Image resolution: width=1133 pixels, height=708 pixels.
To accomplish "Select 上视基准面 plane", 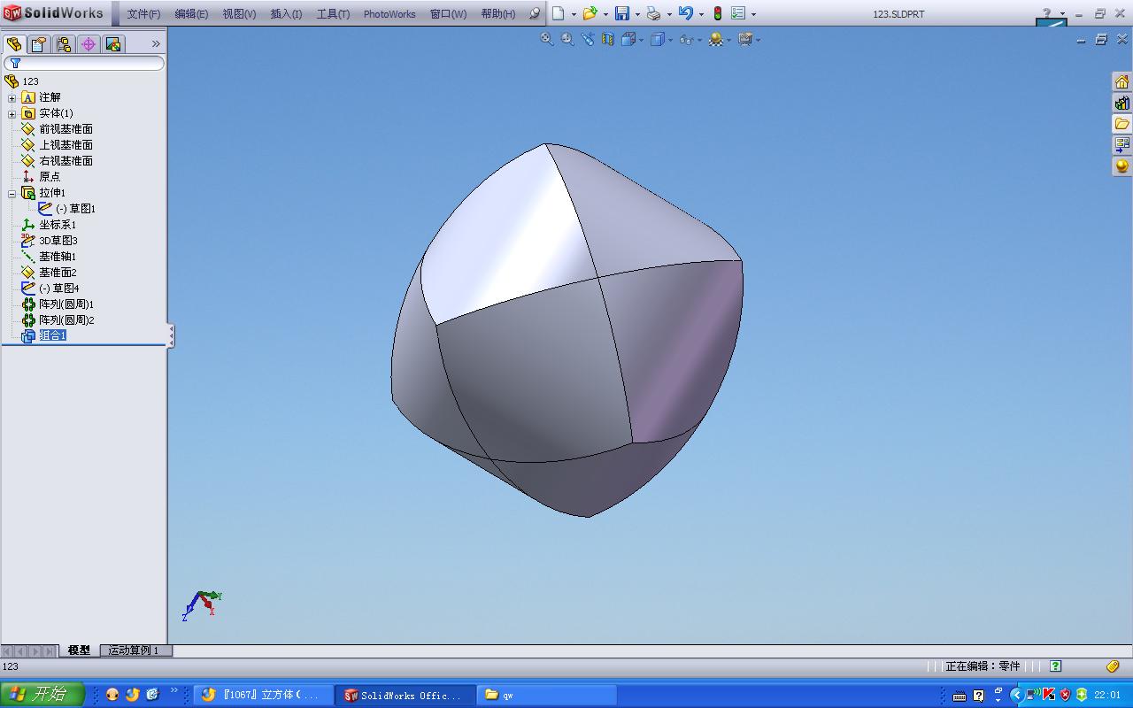I will coord(58,145).
